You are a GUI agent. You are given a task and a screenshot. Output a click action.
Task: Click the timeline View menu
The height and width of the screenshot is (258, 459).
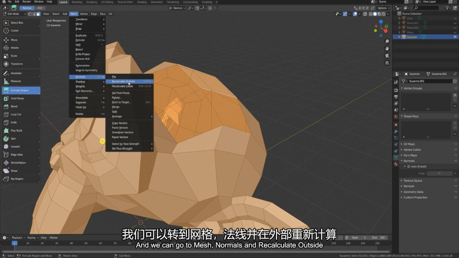click(44, 238)
